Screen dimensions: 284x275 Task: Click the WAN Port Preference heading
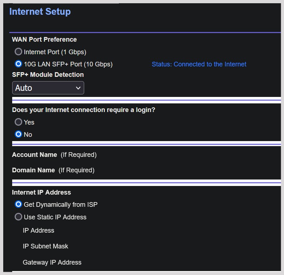(x=44, y=39)
